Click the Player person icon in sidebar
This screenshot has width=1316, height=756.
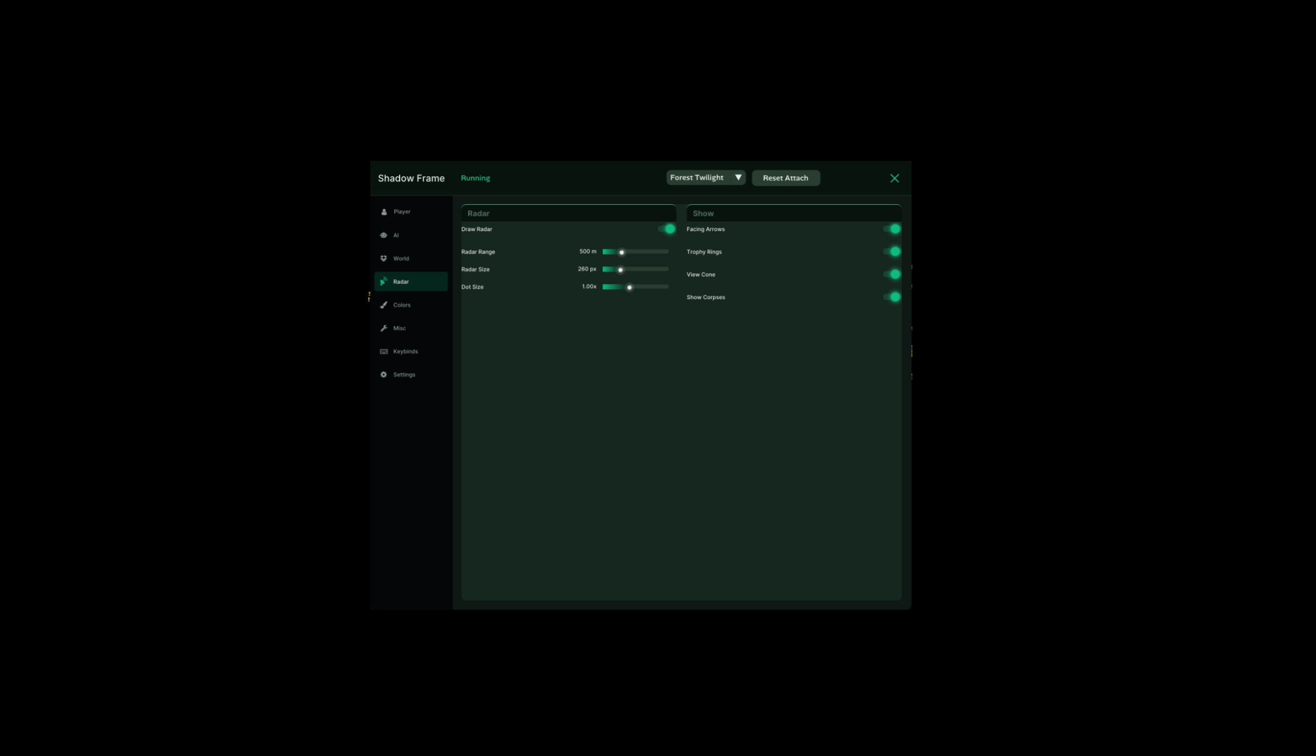click(x=384, y=212)
